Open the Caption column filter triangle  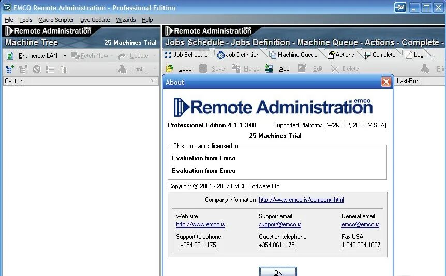tap(153, 81)
